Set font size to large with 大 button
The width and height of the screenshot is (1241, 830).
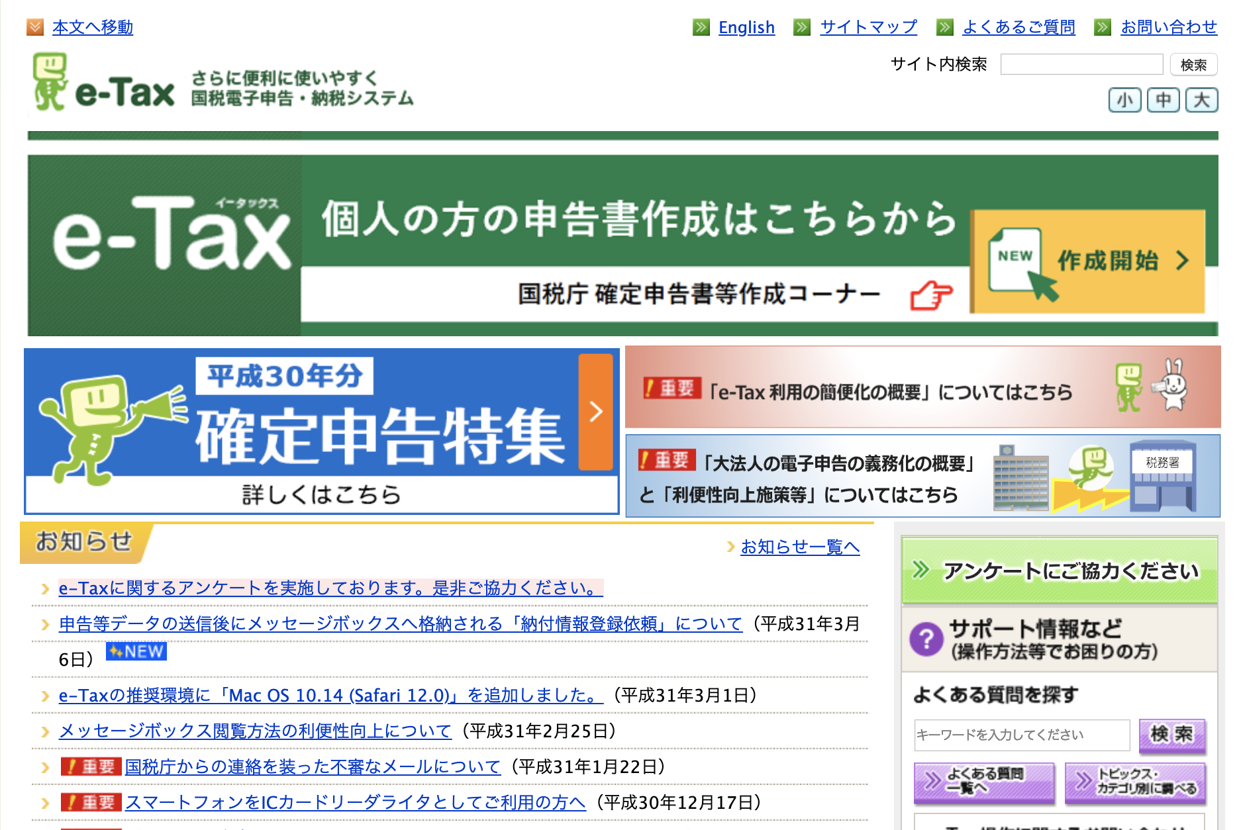(x=1202, y=100)
